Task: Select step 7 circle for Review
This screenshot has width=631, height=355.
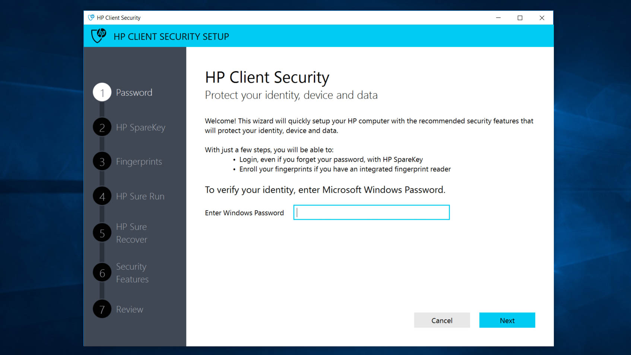Action: pos(102,309)
